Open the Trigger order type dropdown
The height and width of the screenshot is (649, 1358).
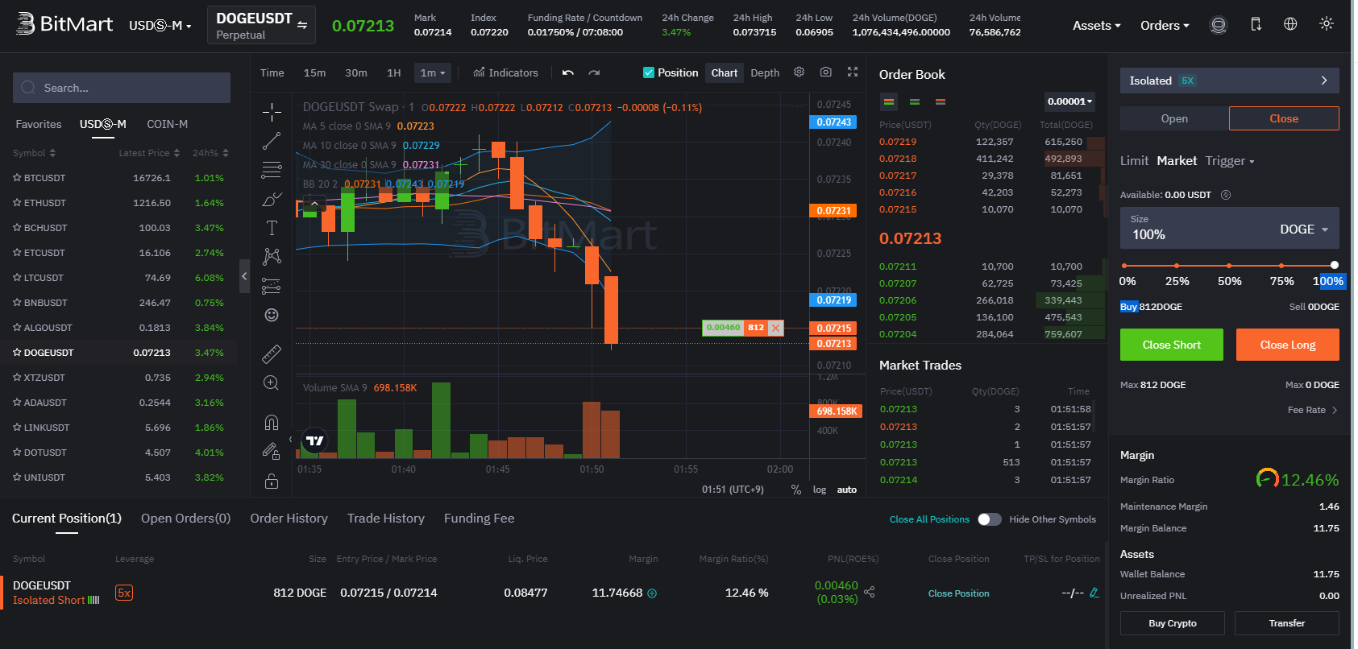coord(1230,161)
